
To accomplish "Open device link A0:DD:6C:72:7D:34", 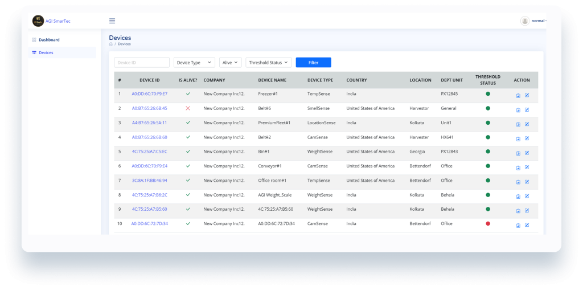I will (150, 224).
